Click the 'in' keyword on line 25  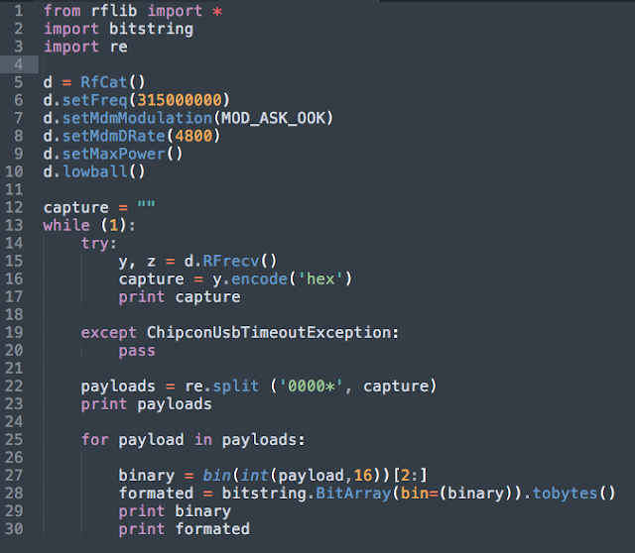pyautogui.click(x=203, y=439)
